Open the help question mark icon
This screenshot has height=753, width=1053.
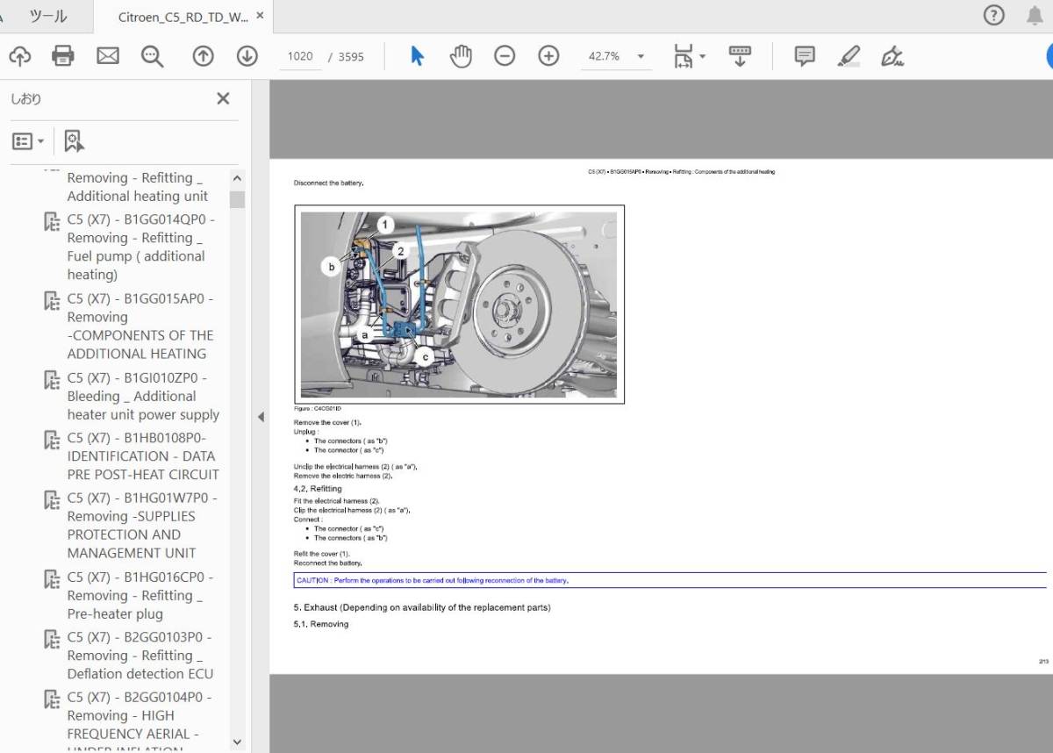(x=993, y=15)
